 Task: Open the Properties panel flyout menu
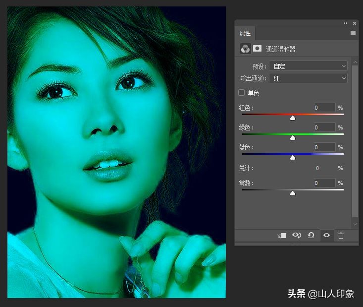(x=353, y=33)
